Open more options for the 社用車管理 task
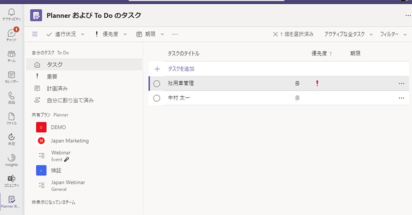 click(x=401, y=84)
